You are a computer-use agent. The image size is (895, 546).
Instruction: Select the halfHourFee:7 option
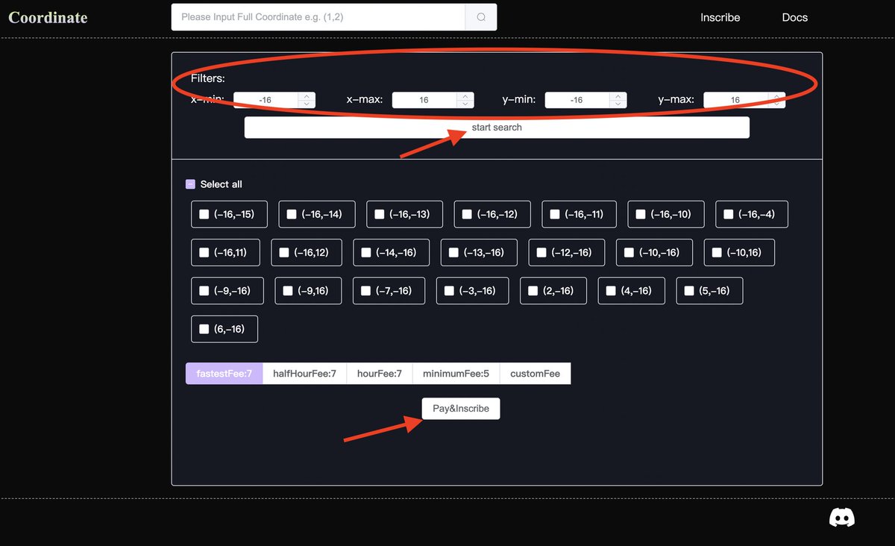coord(305,374)
